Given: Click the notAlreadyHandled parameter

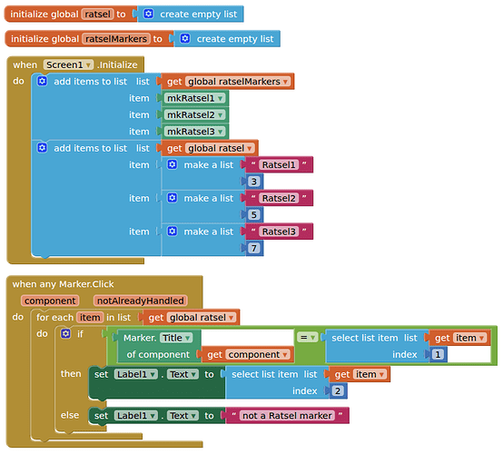Looking at the screenshot, I should pyautogui.click(x=140, y=301).
